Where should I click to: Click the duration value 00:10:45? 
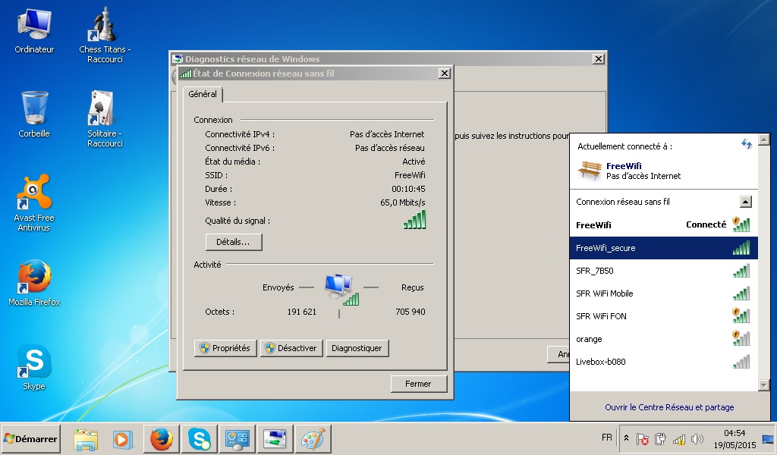pyautogui.click(x=408, y=189)
